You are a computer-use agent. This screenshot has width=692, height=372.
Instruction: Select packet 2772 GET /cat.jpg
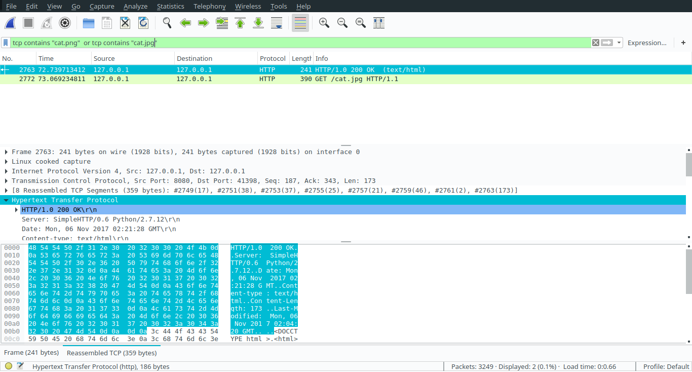pyautogui.click(x=346, y=79)
